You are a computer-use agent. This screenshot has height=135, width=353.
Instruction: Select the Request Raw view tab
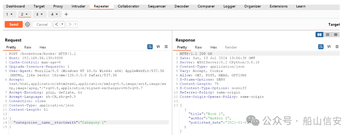[28, 47]
